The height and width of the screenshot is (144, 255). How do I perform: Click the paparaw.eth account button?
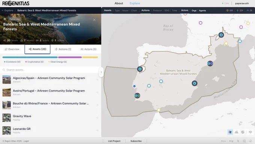tap(242, 3)
